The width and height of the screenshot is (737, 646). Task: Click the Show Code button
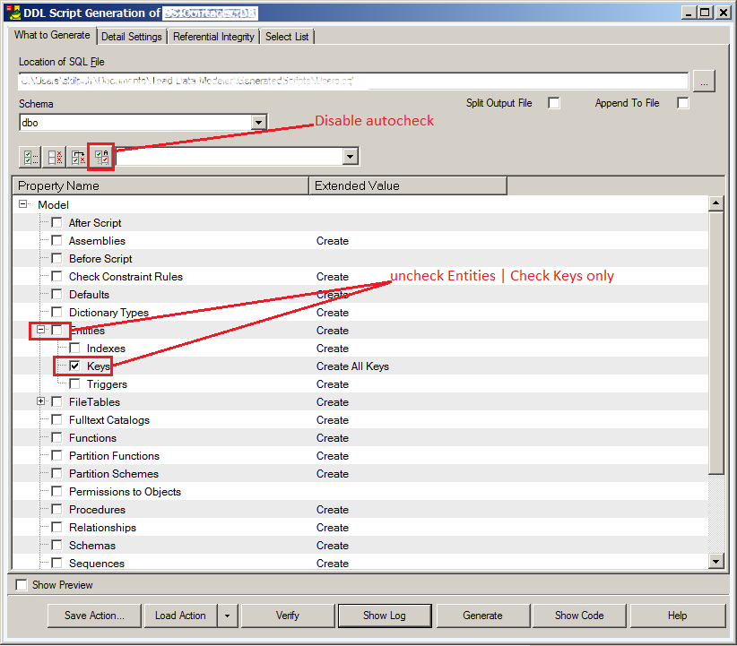[578, 616]
